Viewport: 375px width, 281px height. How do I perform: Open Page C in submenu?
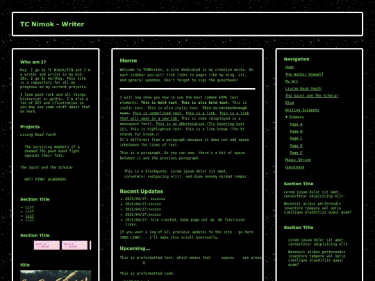tap(296, 138)
